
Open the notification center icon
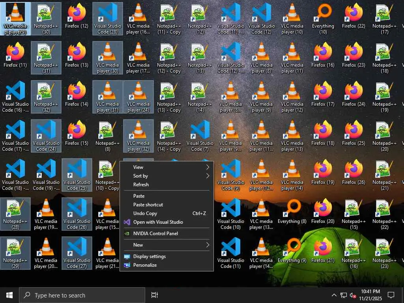pyautogui.click(x=391, y=295)
